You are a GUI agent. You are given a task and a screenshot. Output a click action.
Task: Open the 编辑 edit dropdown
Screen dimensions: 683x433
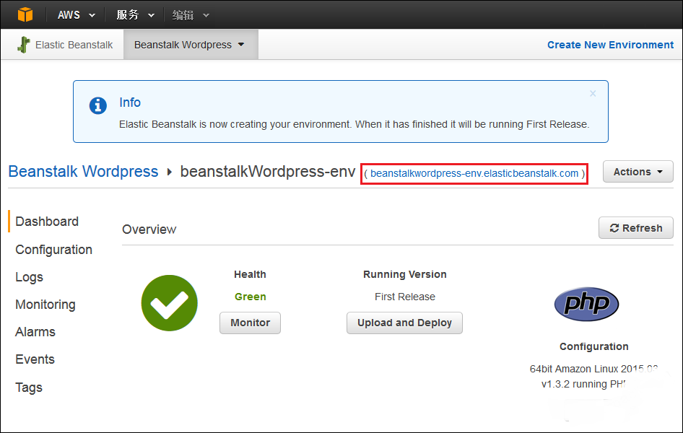[191, 15]
